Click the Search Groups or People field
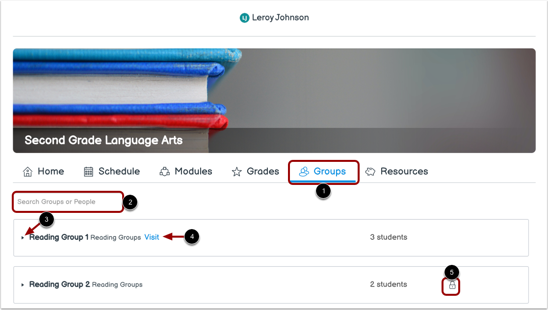Viewport: 548px width, 310px height. (68, 202)
